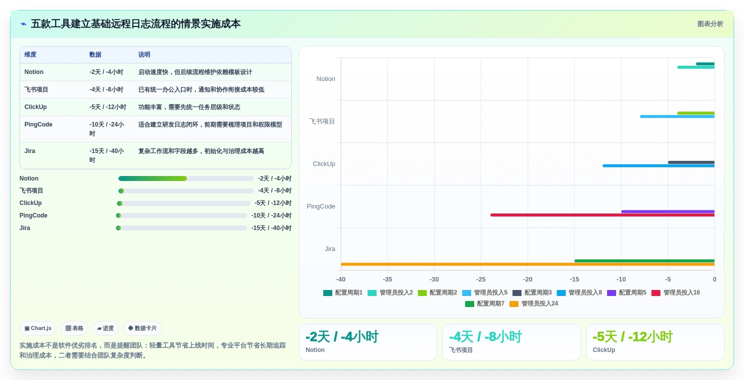This screenshot has width=744, height=380.
Task: Toggle the 管理员投入16 legend entry
Action: (x=676, y=293)
